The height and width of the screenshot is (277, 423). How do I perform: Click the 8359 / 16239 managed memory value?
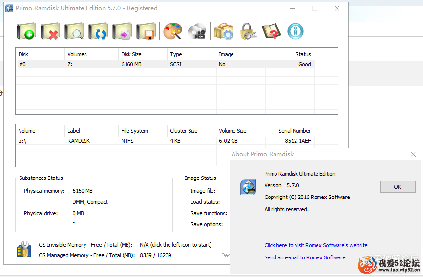tap(155, 255)
